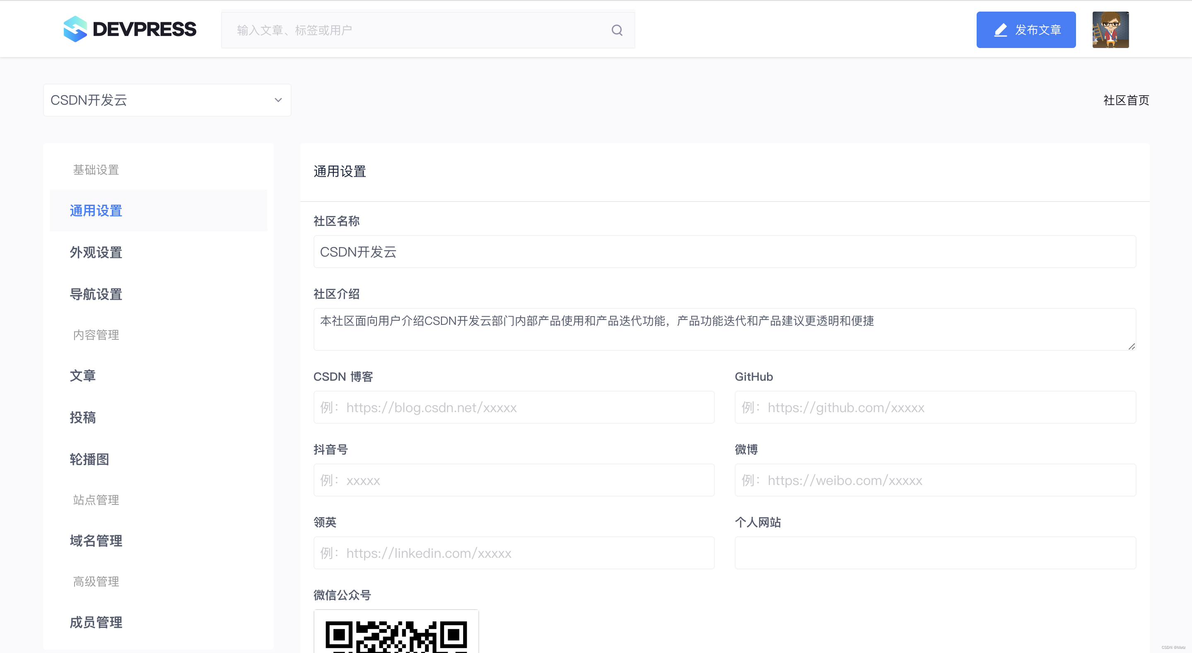This screenshot has width=1192, height=653.
Task: Click the 社区介绍 textarea resize handle
Action: click(1132, 346)
